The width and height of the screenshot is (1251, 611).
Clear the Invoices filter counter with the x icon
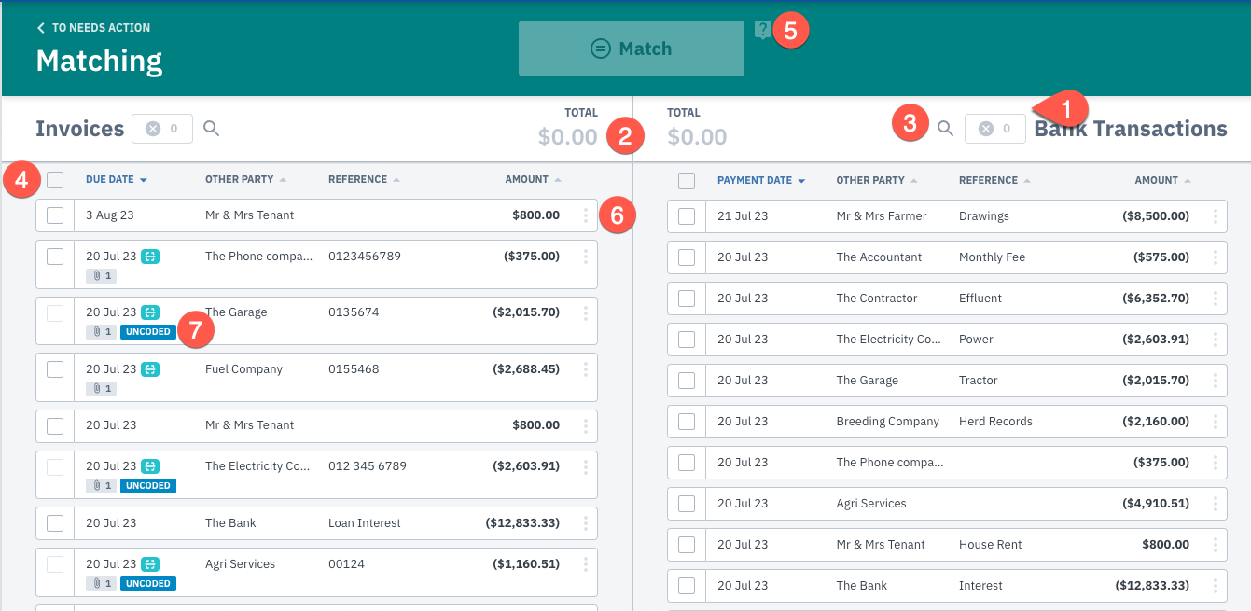click(152, 129)
